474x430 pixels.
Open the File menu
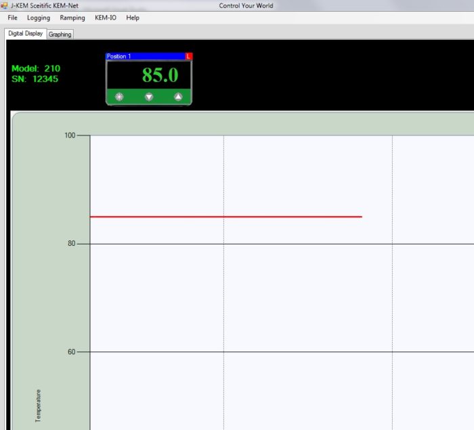click(x=12, y=18)
